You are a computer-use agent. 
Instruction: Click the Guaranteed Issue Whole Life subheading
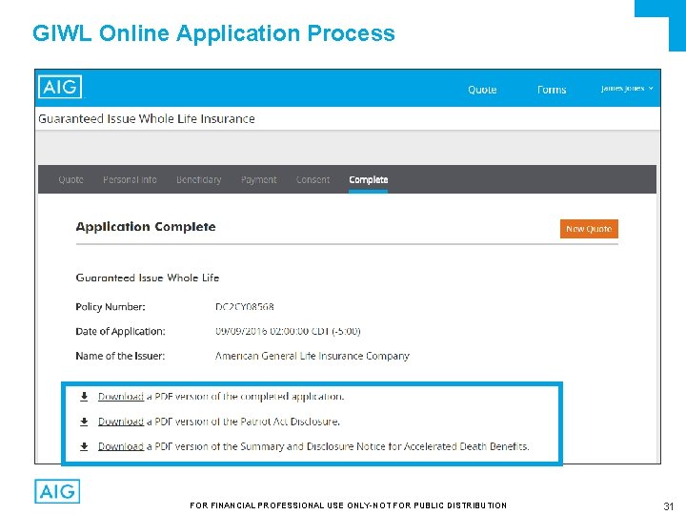point(148,278)
